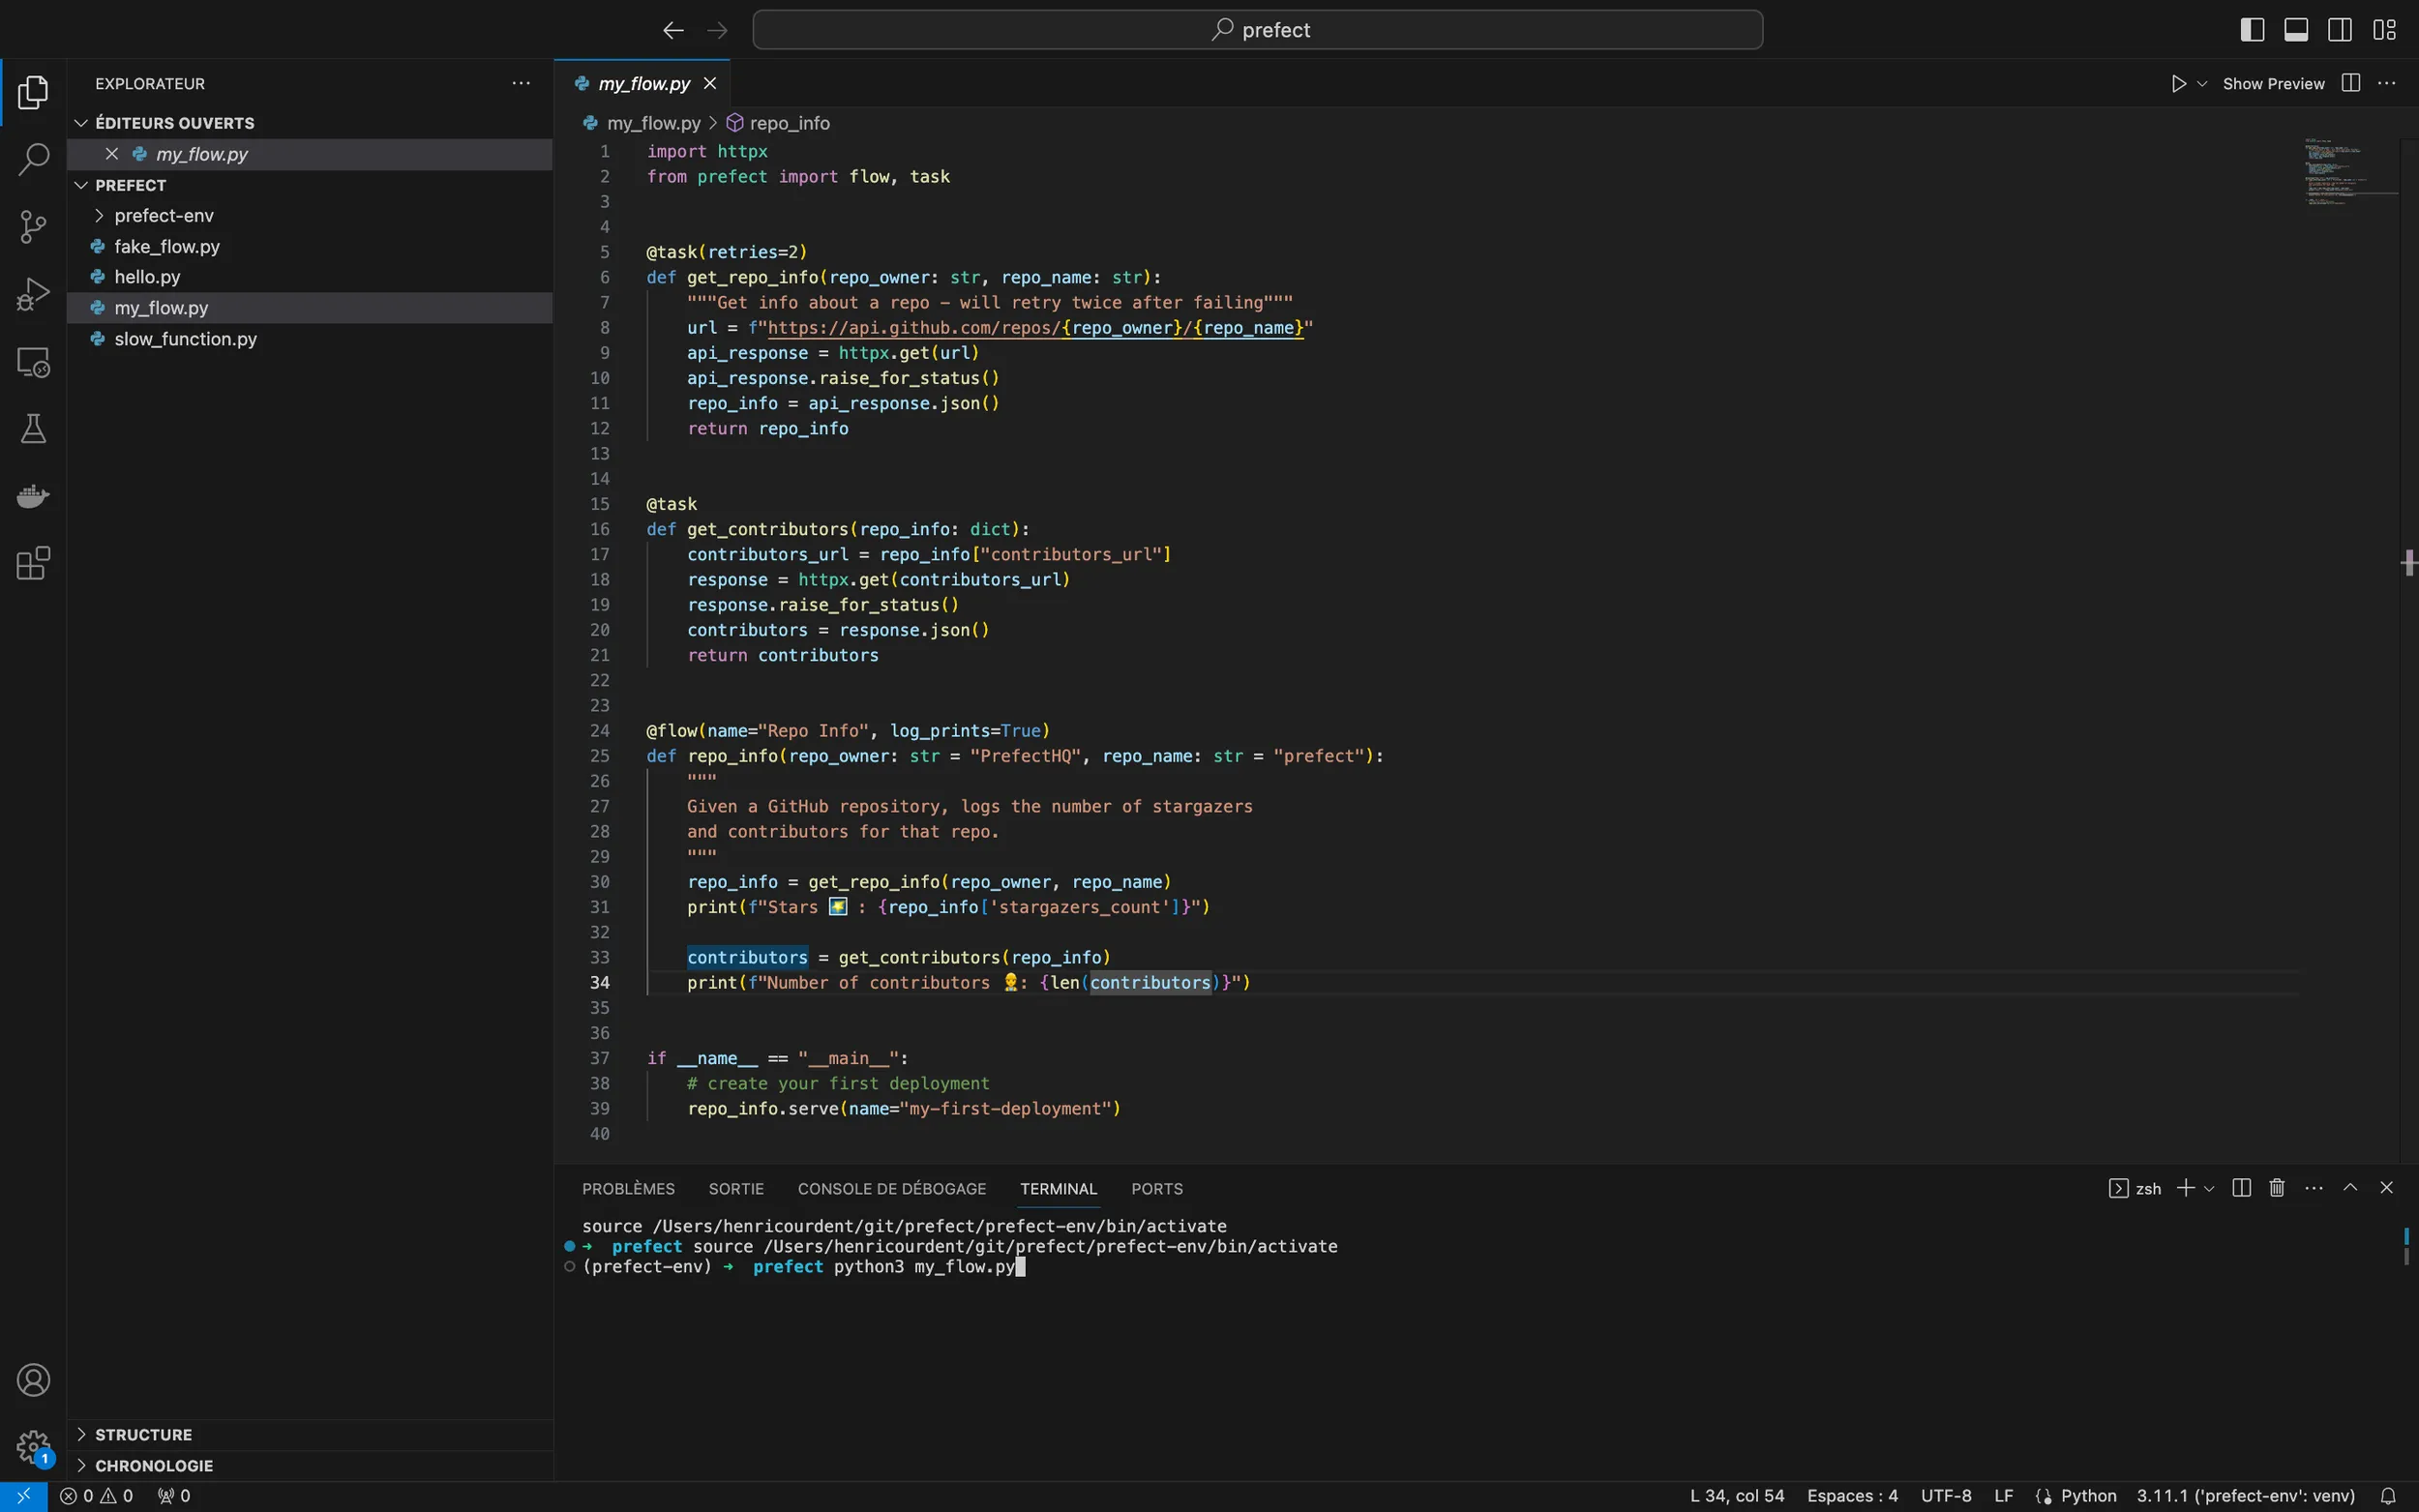Click the Show Preview button
The height and width of the screenshot is (1512, 2419).
[2273, 84]
